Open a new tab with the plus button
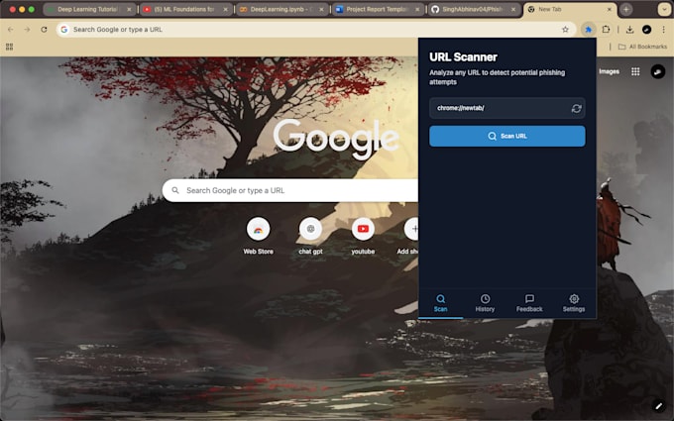The image size is (674, 421). pyautogui.click(x=626, y=9)
